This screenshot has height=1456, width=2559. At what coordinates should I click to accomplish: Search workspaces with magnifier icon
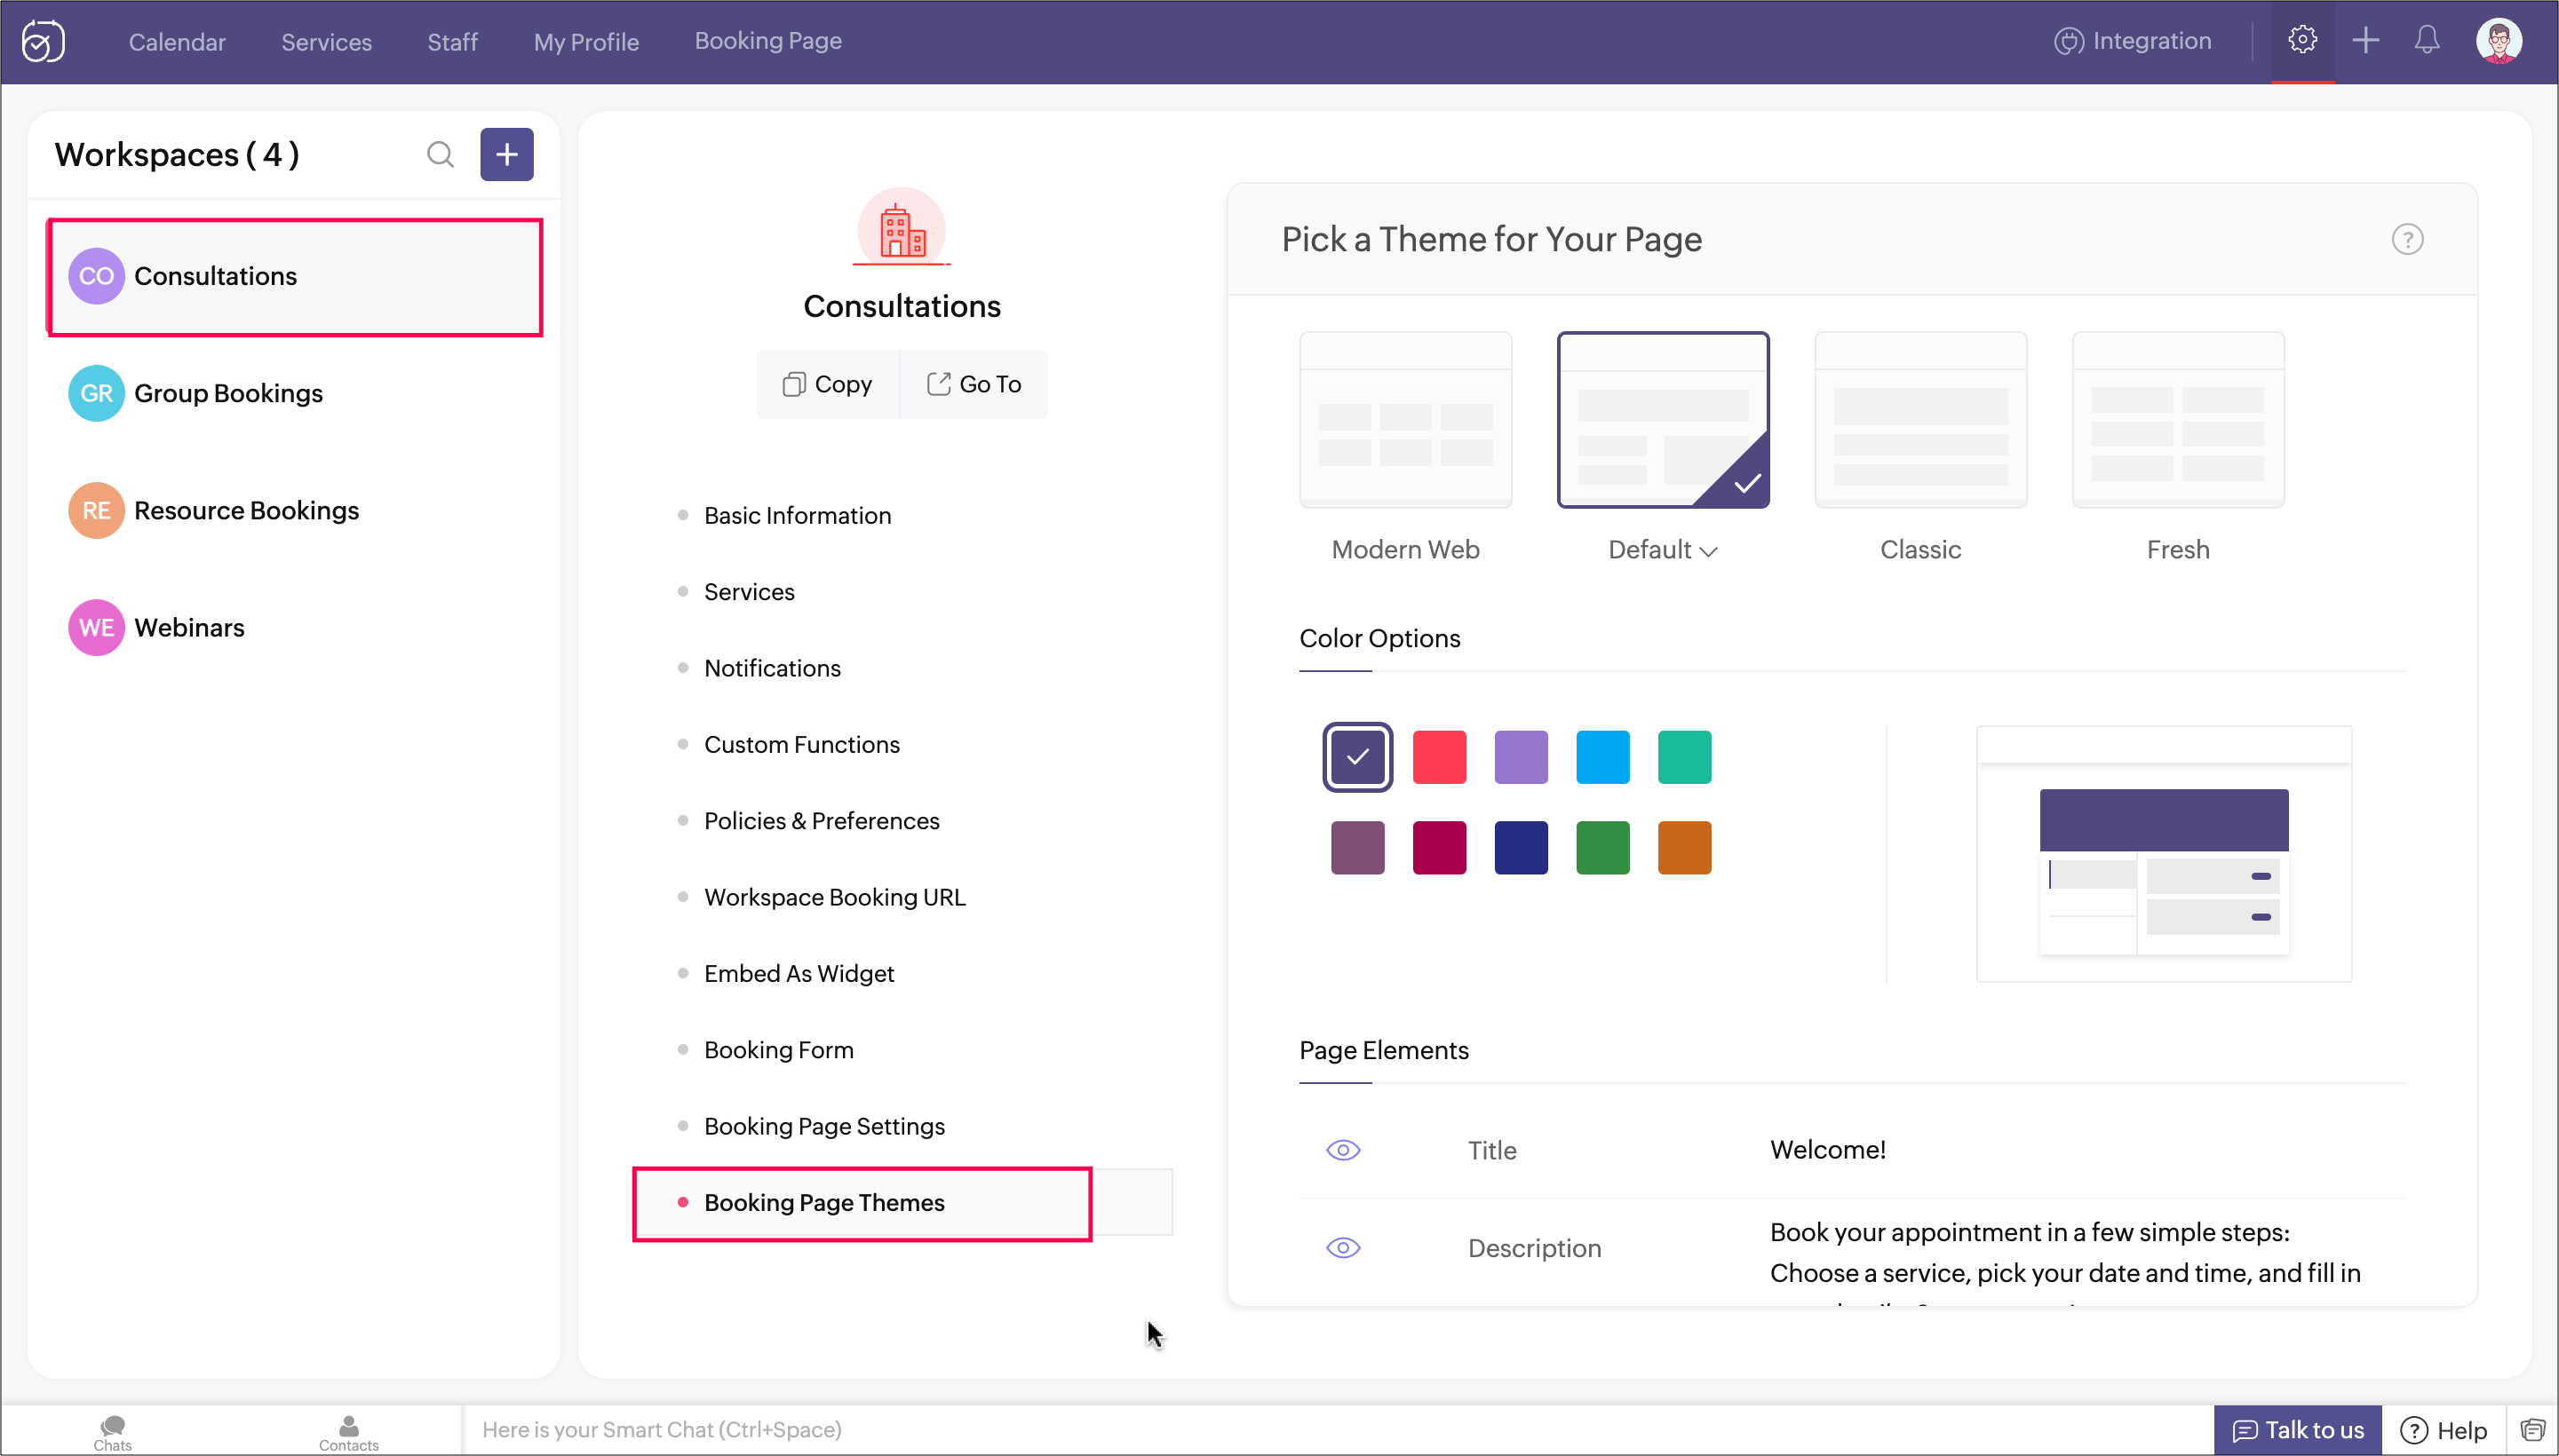tap(441, 155)
